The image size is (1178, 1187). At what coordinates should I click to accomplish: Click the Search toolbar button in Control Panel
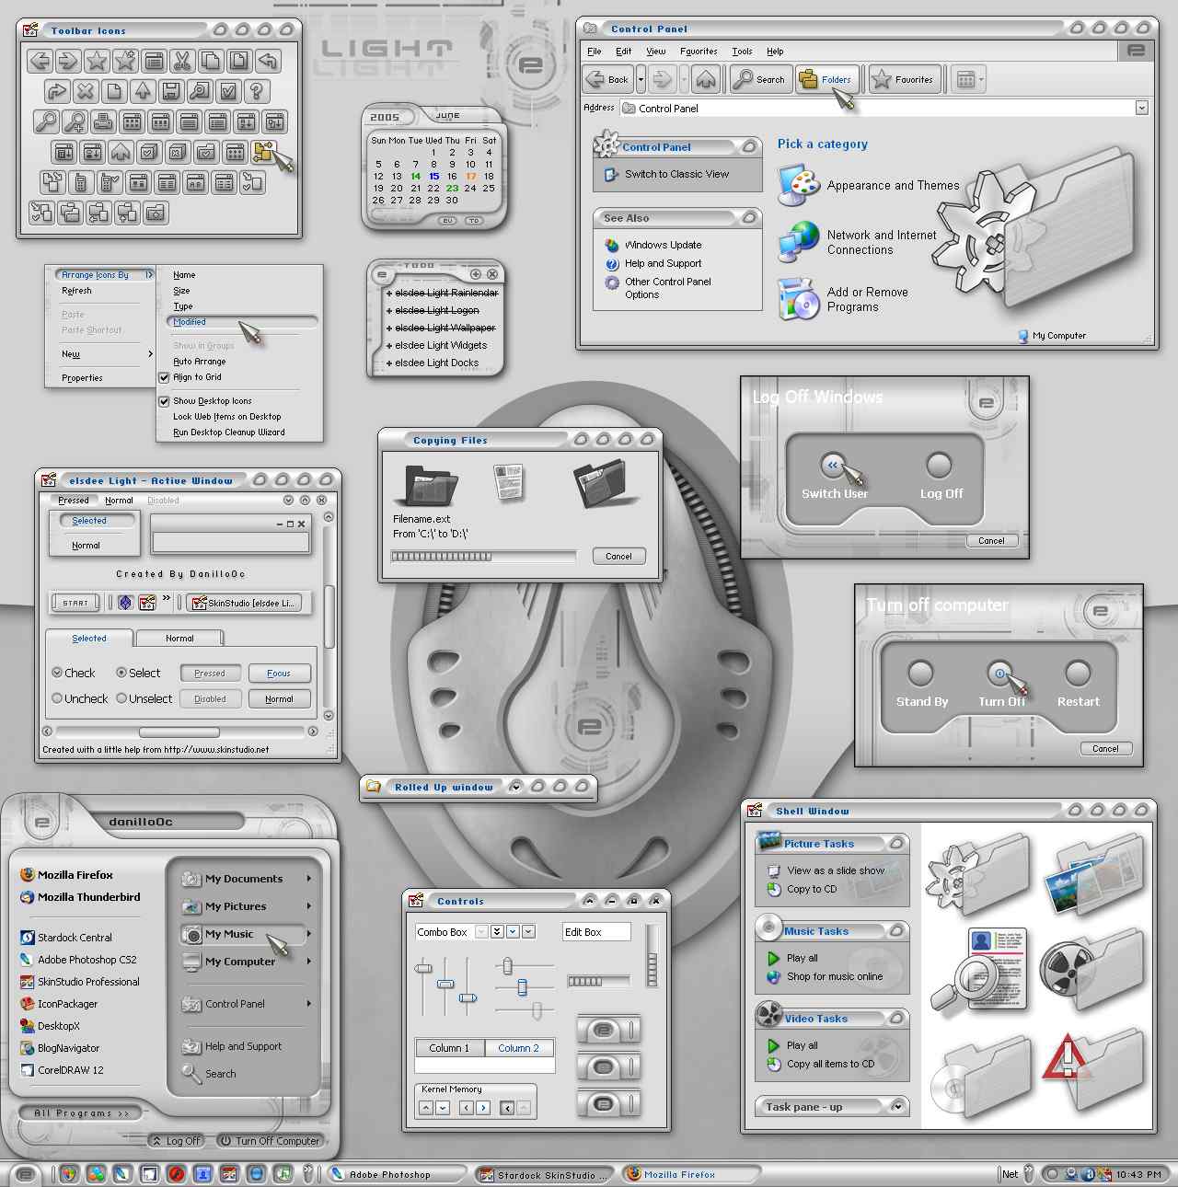[760, 79]
